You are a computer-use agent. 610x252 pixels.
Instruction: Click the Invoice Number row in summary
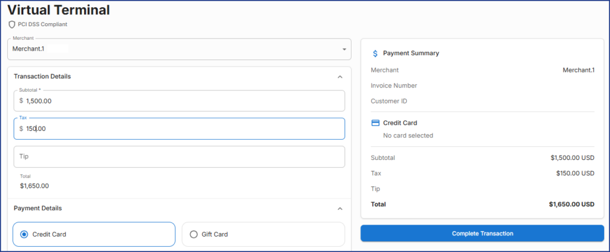394,86
